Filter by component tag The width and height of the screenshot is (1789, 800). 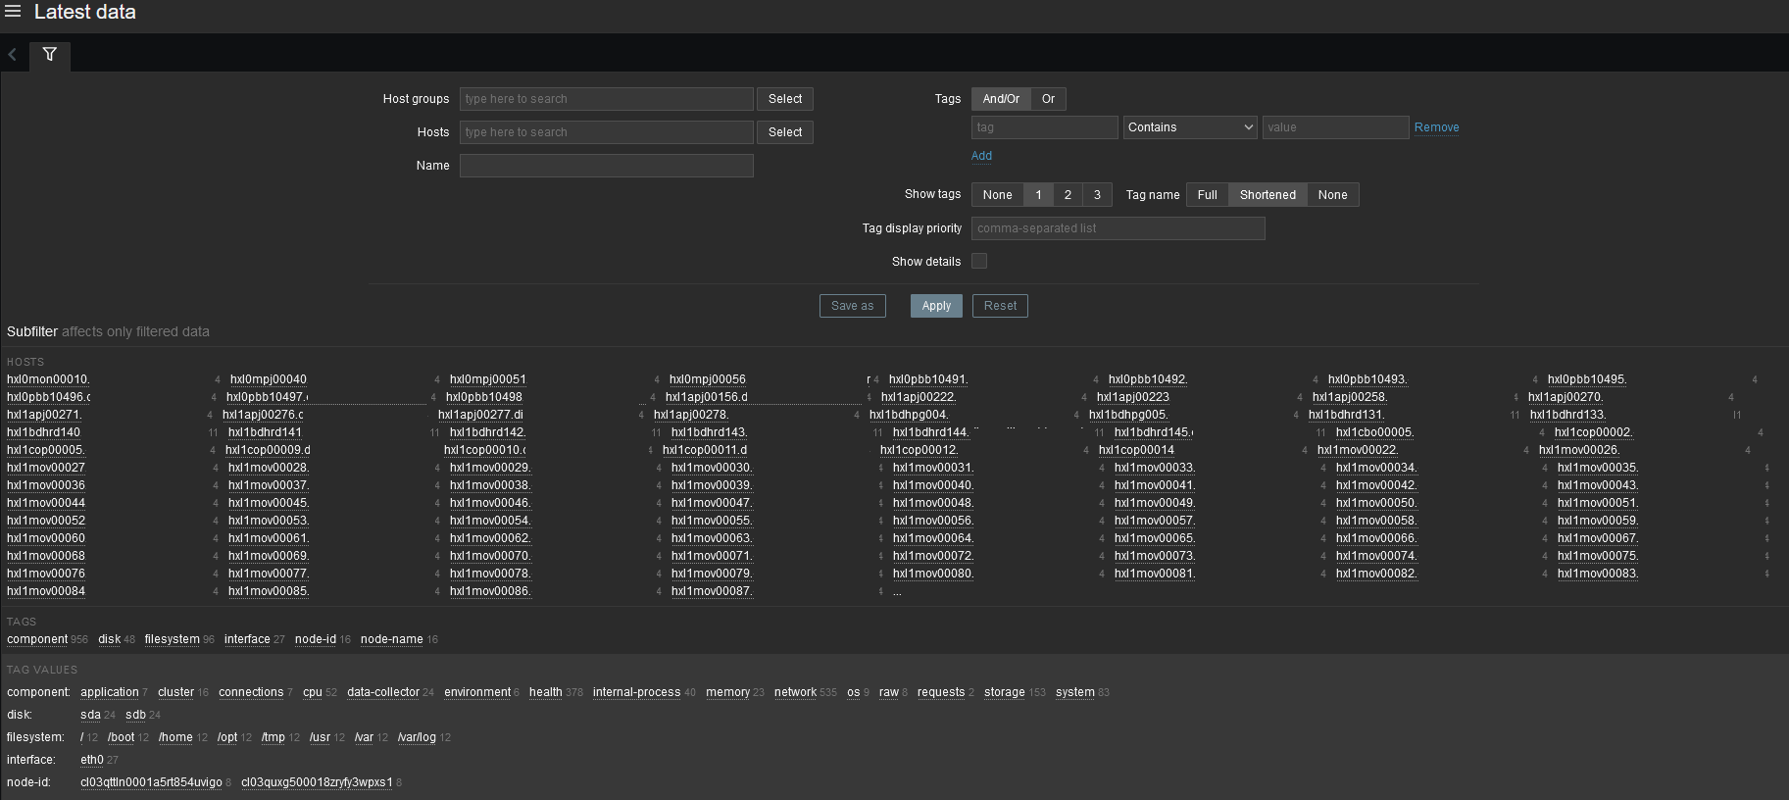pos(37,639)
